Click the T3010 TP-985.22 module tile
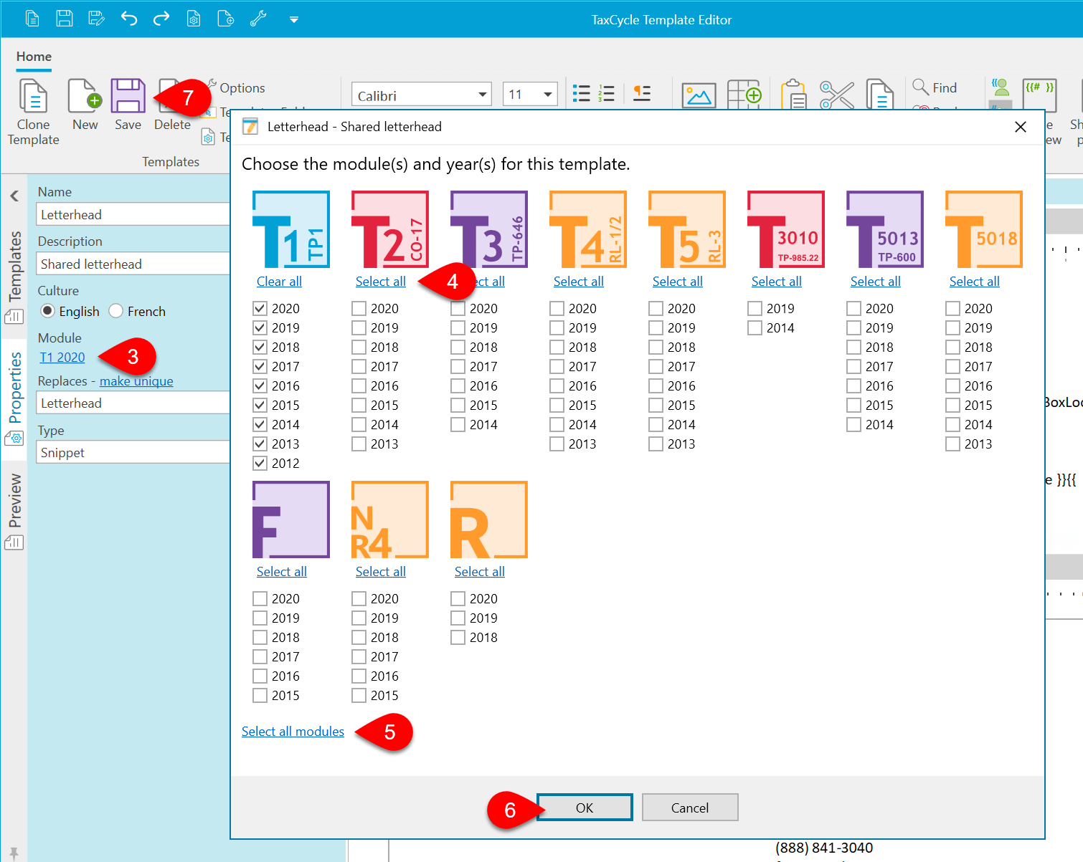 coord(786,229)
